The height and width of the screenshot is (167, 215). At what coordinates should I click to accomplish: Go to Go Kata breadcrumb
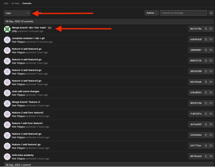(15, 3)
